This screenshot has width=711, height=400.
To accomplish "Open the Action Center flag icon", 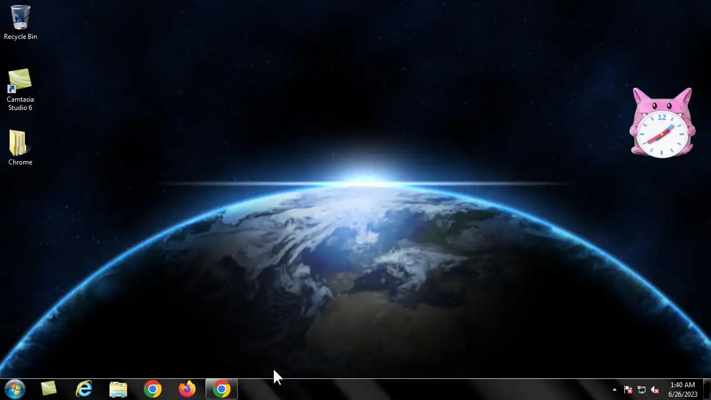I will point(628,389).
